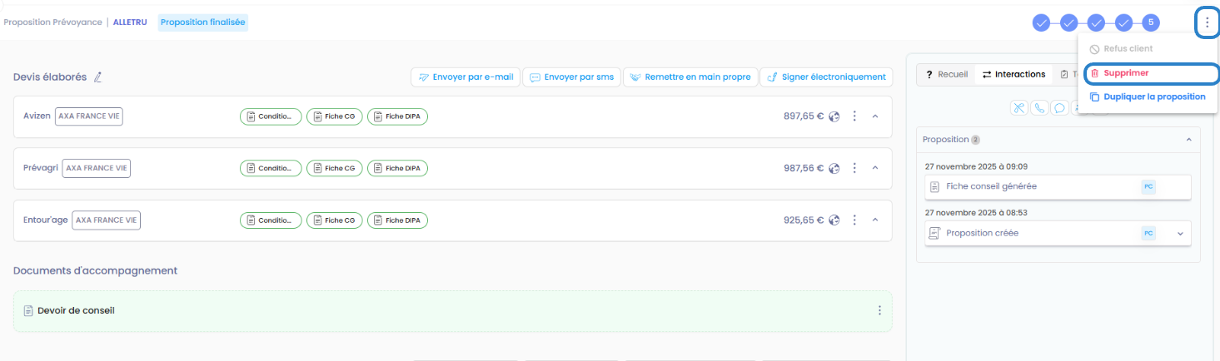Viewport: 1220px width, 361px height.
Task: Collapse the Entour'age quote card
Action: tap(875, 220)
